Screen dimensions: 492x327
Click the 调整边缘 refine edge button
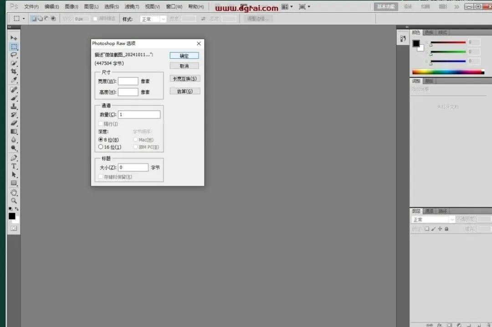(258, 19)
